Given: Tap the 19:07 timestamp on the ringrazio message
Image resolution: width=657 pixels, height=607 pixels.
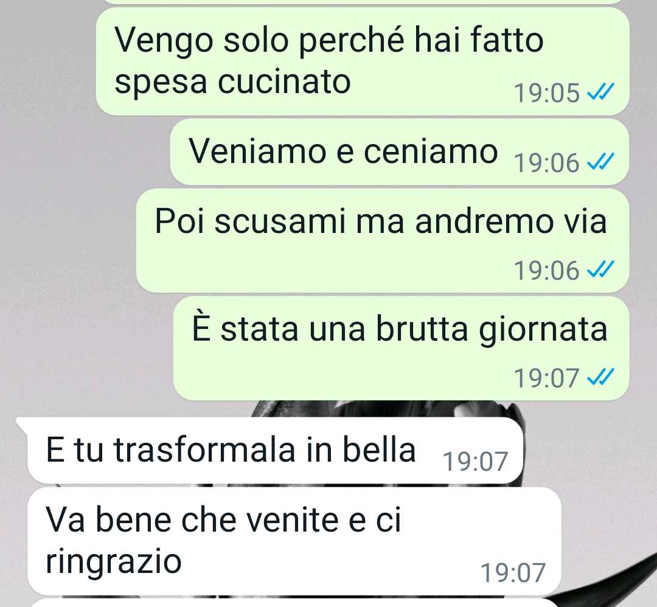Looking at the screenshot, I should [x=513, y=573].
